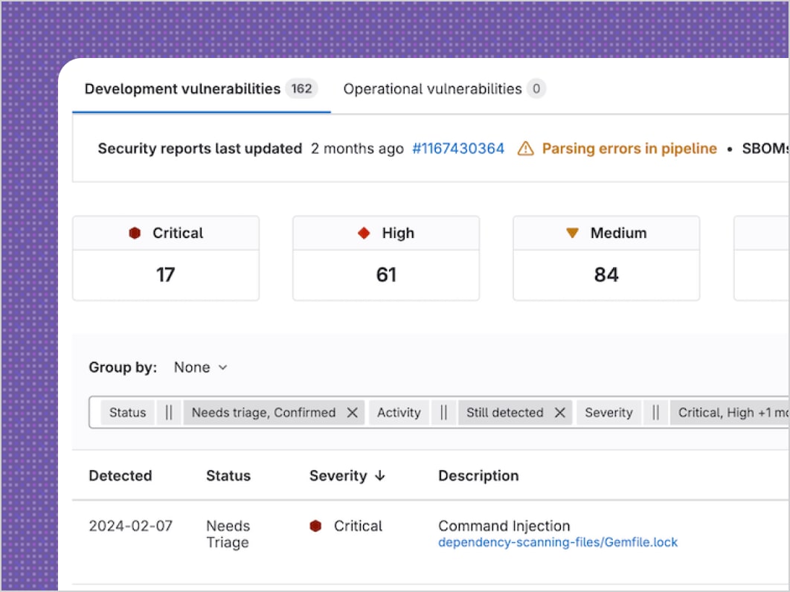
Task: Edit the Critical, High +1 more filter value
Action: coord(730,413)
